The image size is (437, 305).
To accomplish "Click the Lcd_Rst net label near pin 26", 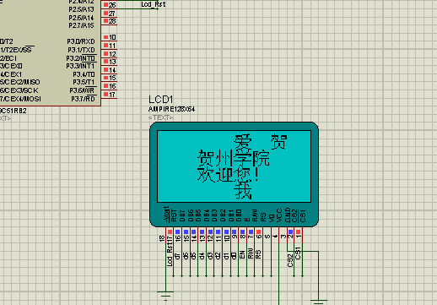I will pos(154,4).
